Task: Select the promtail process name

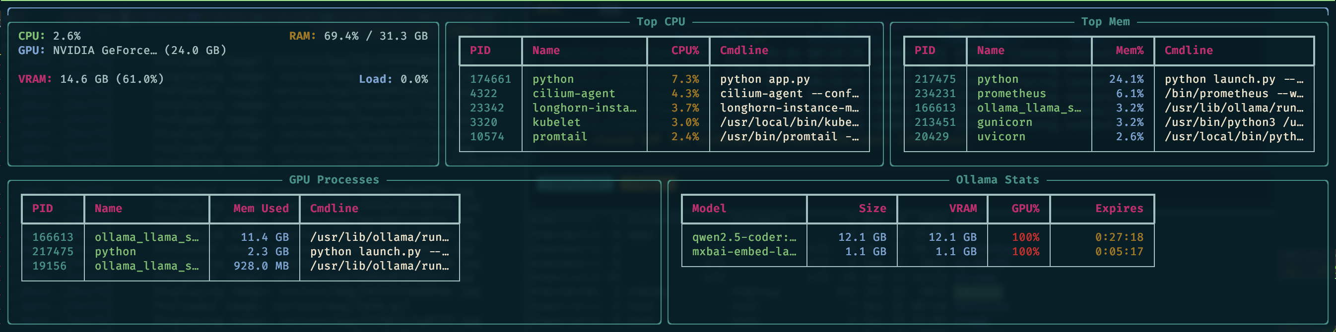Action: [x=560, y=137]
